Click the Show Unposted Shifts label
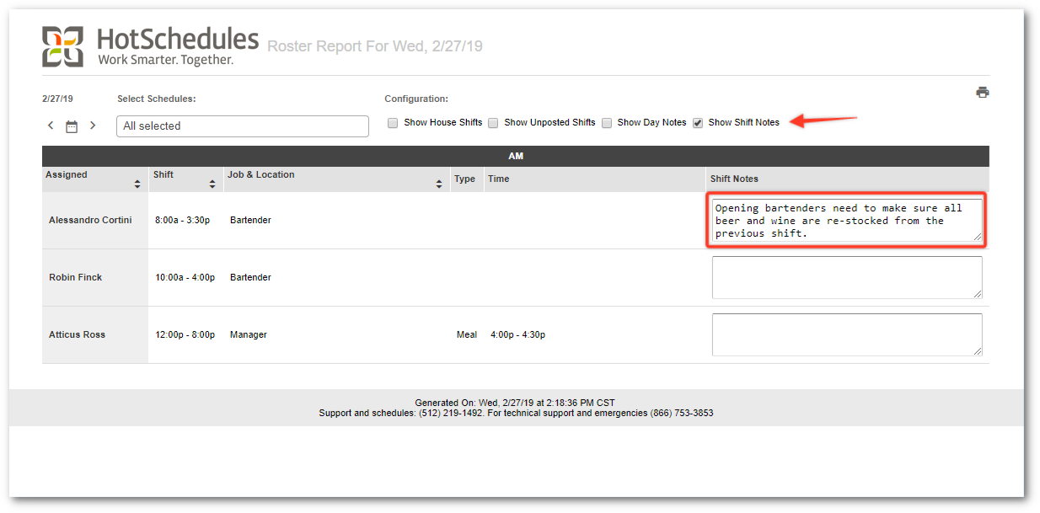This screenshot has height=513, width=1040. [549, 123]
